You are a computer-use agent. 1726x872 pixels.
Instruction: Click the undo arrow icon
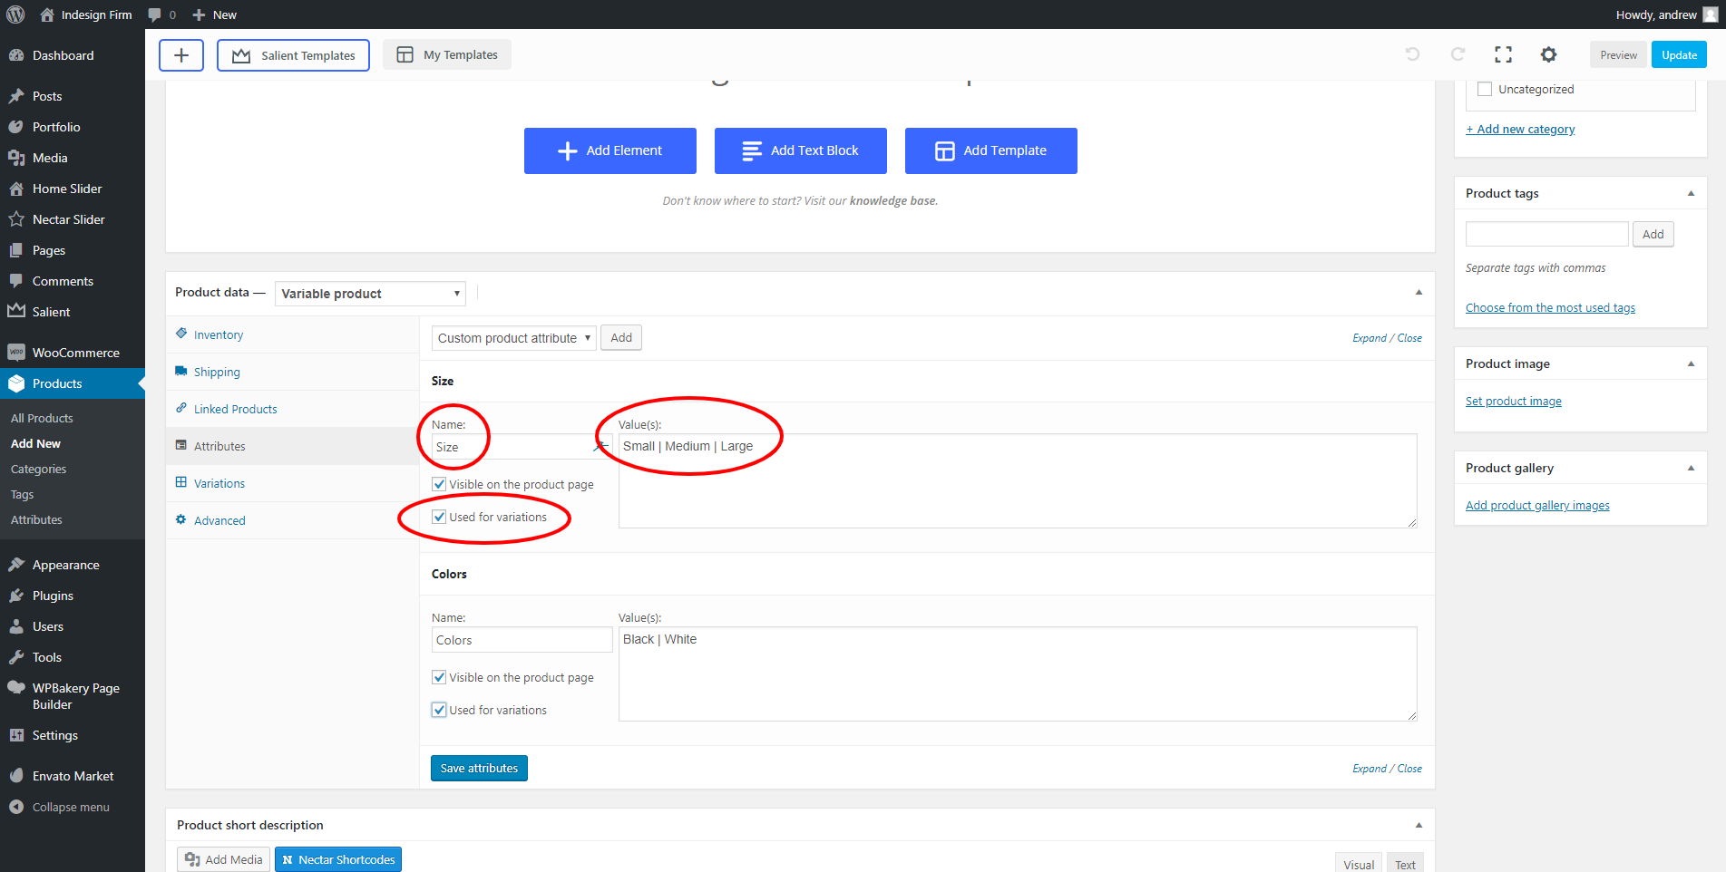click(x=1412, y=54)
